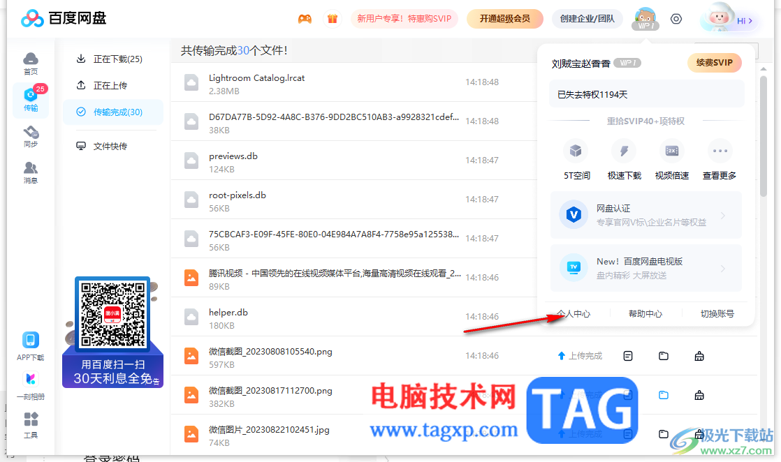Expand the 网盘认证 card chevron
This screenshot has width=781, height=462.
click(x=723, y=216)
